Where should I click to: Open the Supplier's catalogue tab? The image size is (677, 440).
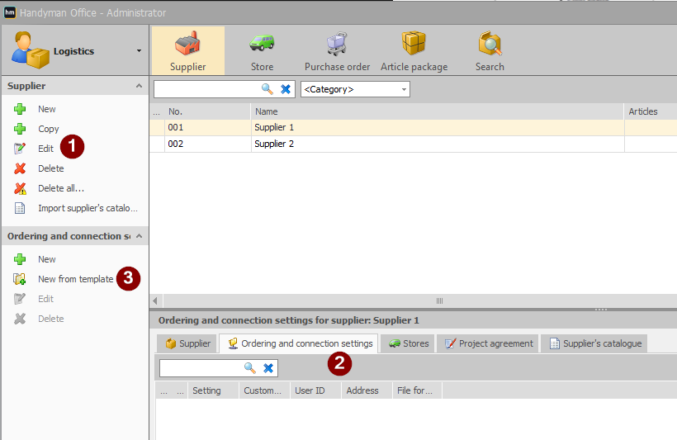[594, 343]
